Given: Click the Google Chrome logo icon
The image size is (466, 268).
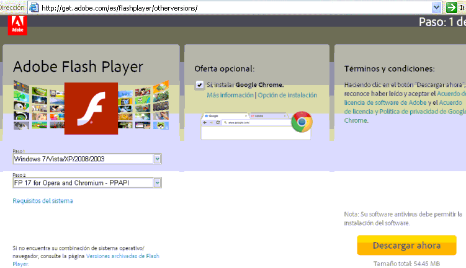Looking at the screenshot, I should click(x=302, y=122).
